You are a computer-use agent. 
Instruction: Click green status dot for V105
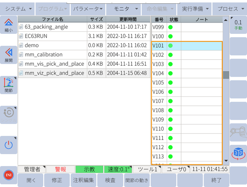170,83
